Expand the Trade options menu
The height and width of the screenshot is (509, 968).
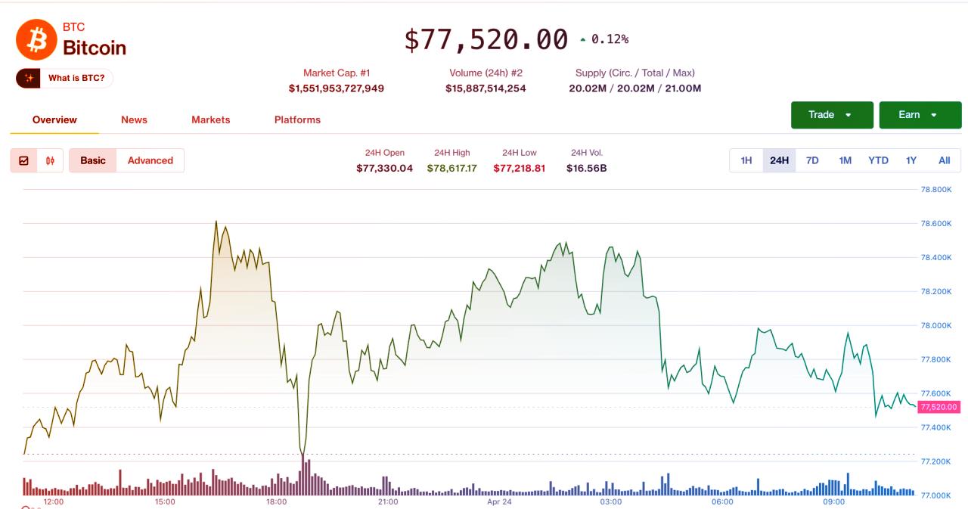[x=832, y=115]
